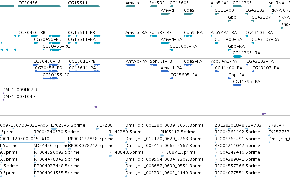The width and height of the screenshot is (290, 178).
Task: Click the RH42289.5prime EST arrow glyph
Action: click(111, 135)
